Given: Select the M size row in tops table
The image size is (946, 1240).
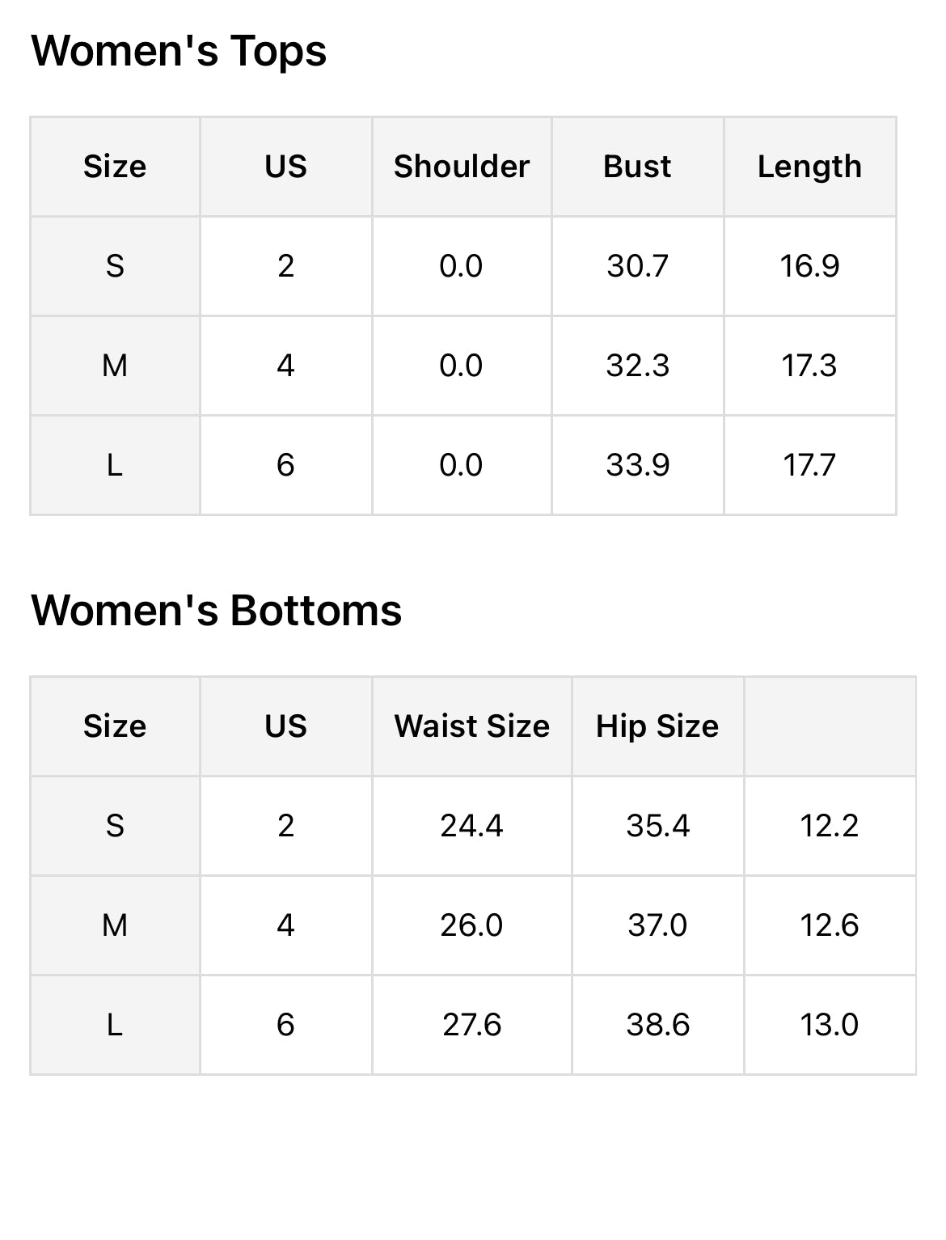Looking at the screenshot, I should [115, 366].
